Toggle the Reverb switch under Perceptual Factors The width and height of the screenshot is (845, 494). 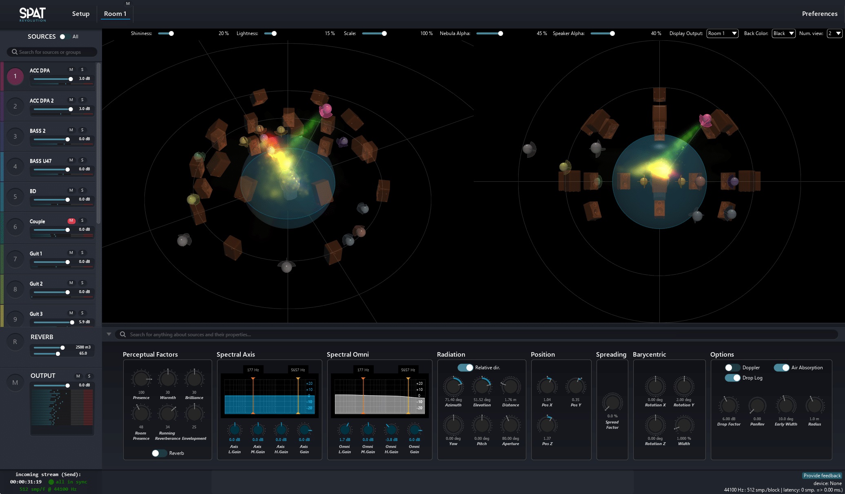[159, 453]
